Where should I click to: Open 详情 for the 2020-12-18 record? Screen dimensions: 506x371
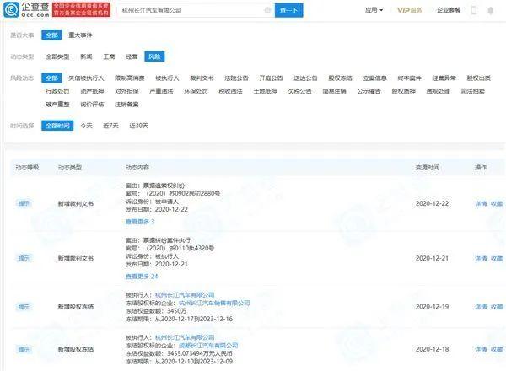pos(481,349)
